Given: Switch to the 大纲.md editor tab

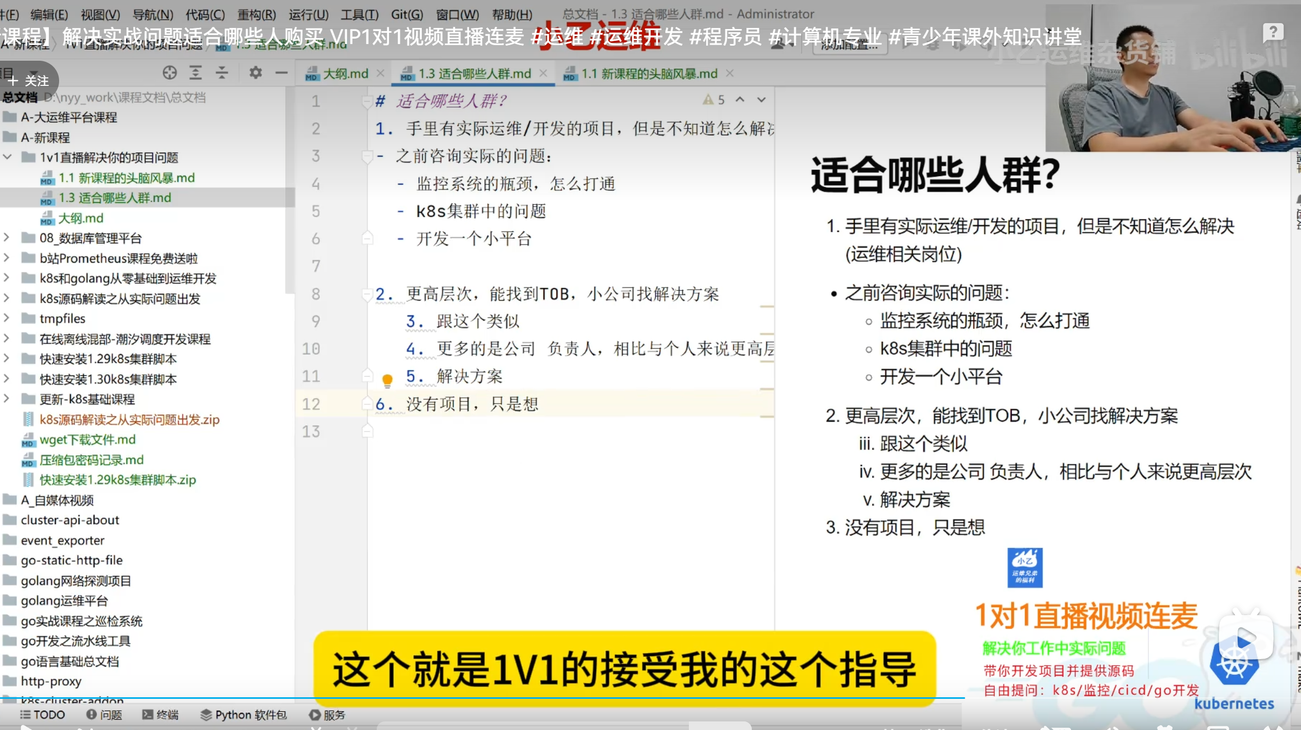Looking at the screenshot, I should [x=345, y=74].
